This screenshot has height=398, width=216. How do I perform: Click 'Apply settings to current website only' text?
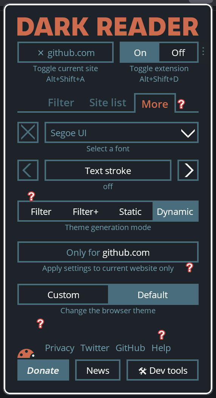point(108,268)
